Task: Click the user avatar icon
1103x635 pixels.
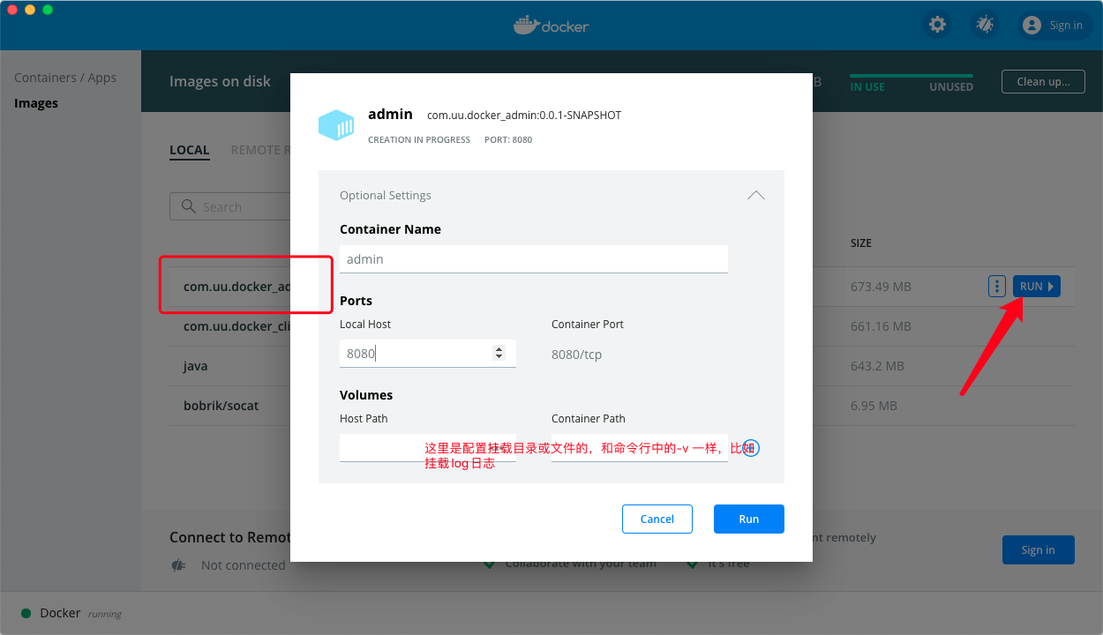Action: [x=1032, y=26]
